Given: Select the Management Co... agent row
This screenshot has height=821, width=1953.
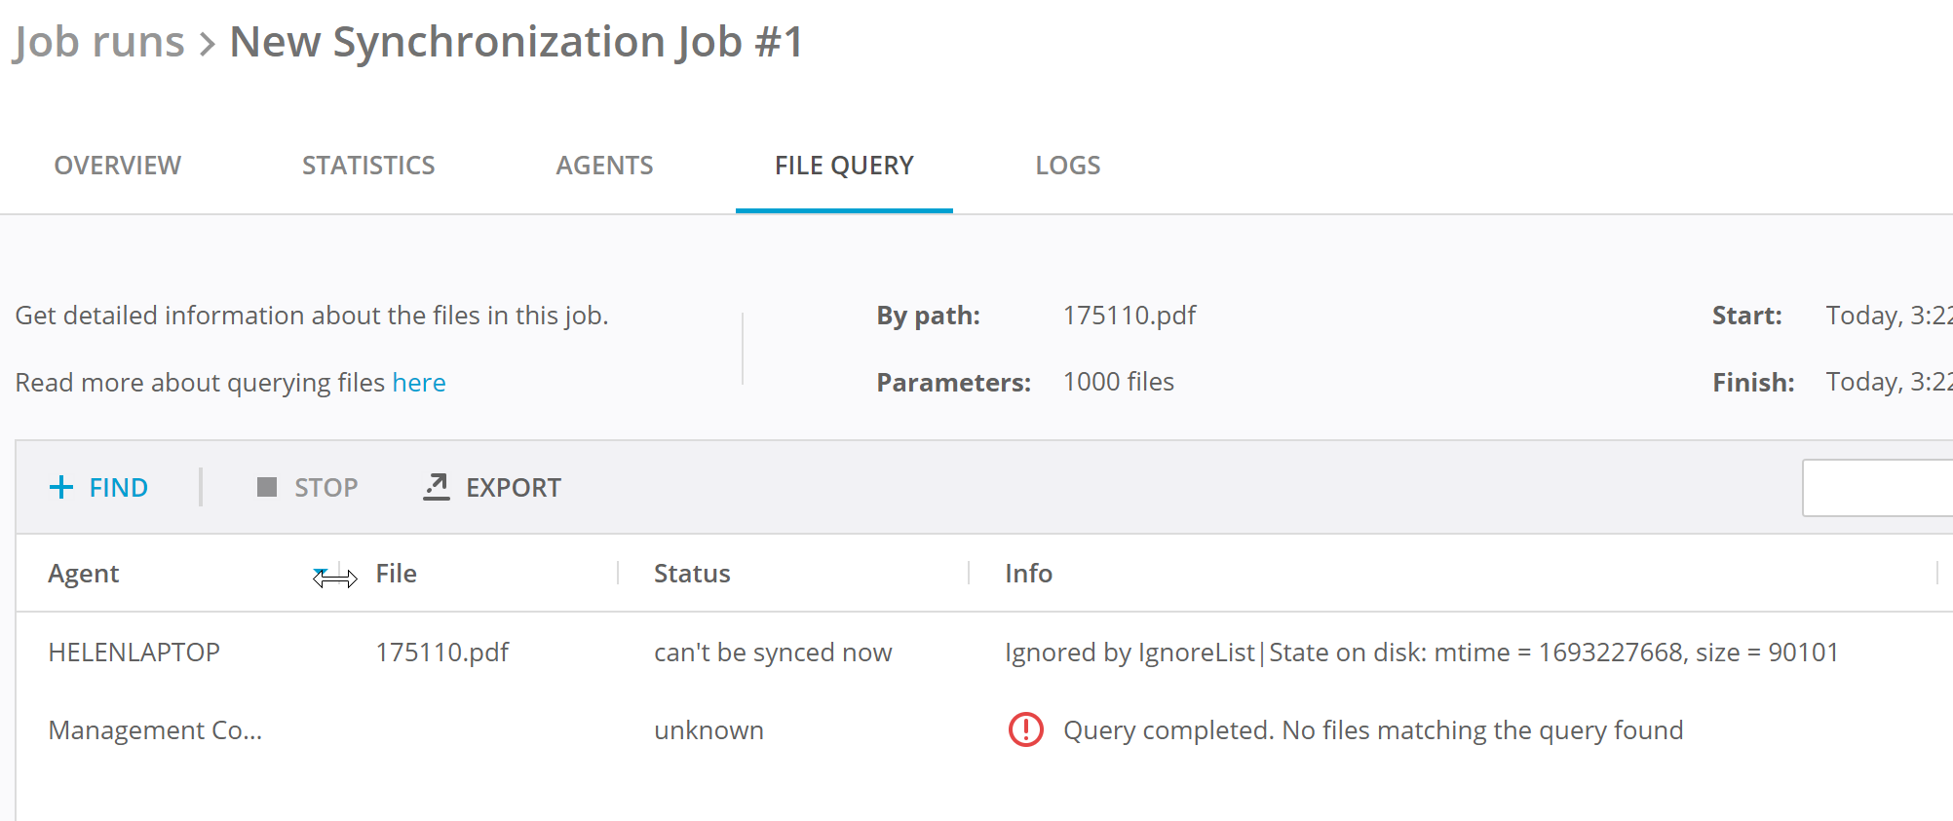Looking at the screenshot, I should coord(155,730).
